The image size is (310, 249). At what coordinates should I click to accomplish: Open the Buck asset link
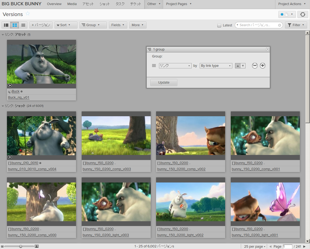click(x=16, y=91)
